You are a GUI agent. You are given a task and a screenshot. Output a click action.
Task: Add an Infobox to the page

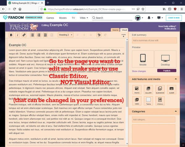[160, 101]
